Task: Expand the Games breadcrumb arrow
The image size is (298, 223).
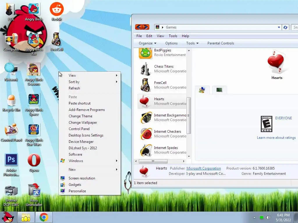Action: [162, 27]
